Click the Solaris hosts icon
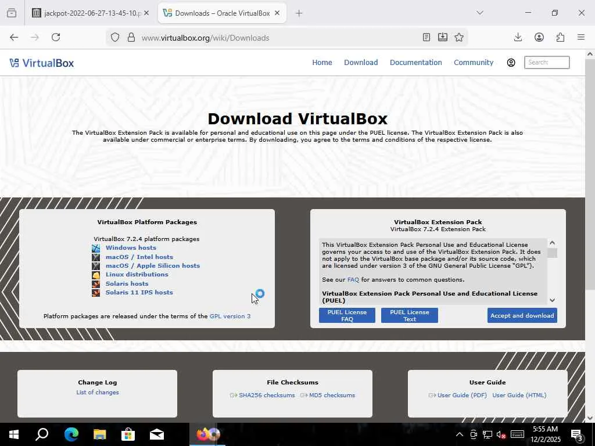595x446 pixels. click(96, 283)
